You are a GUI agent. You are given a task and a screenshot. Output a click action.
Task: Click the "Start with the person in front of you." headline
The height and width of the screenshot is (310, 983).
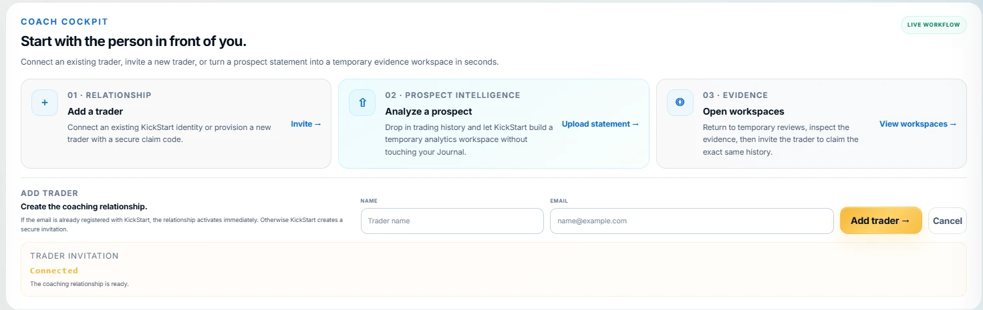pos(134,41)
